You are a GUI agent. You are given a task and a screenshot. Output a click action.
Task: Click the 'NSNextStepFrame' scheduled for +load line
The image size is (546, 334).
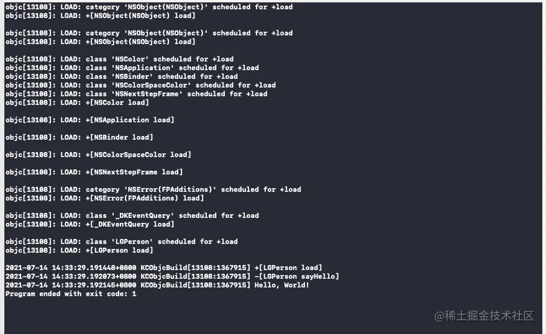136,94
